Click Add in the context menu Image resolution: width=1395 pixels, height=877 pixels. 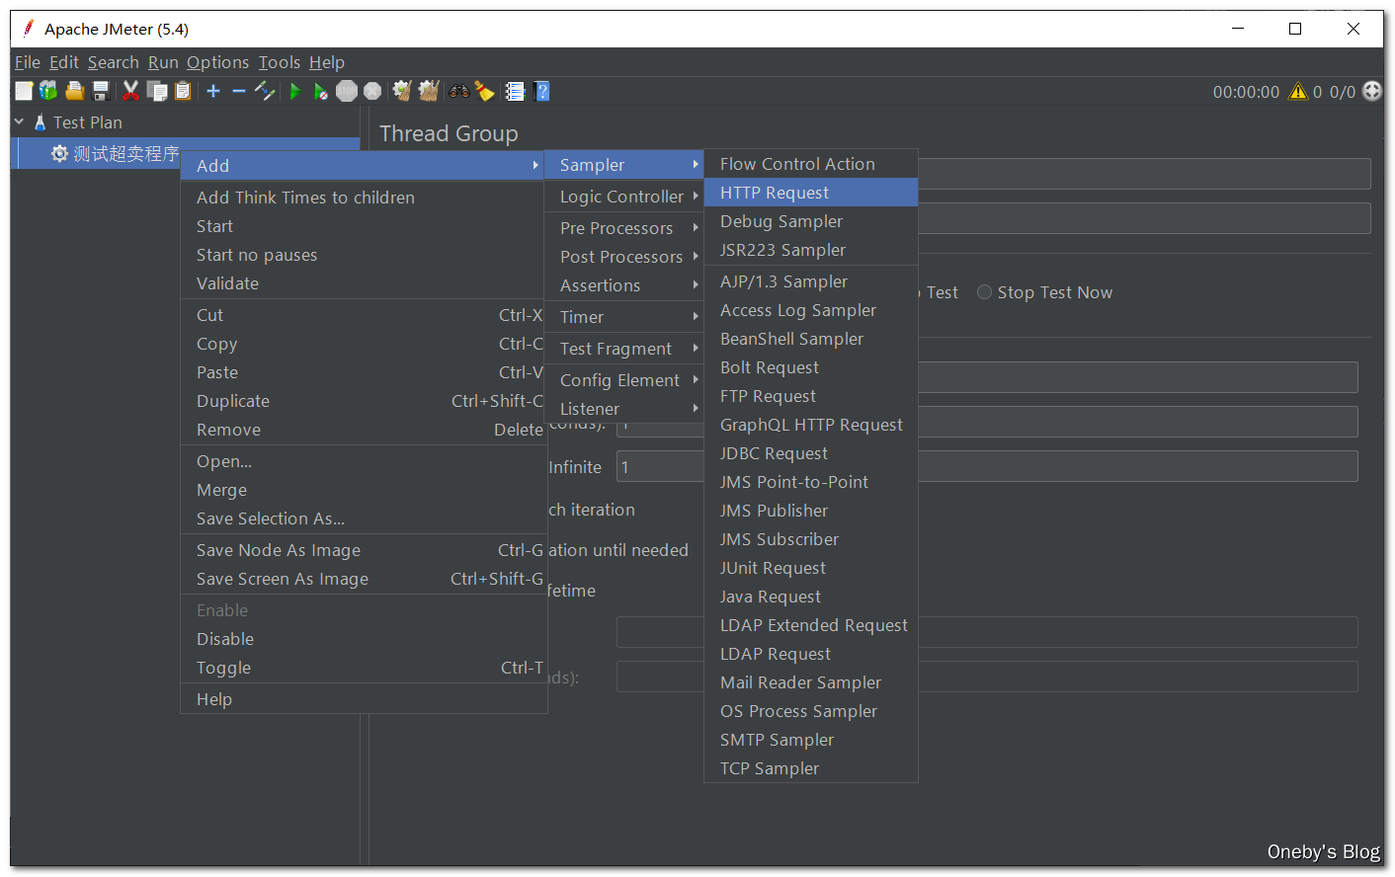coord(364,166)
